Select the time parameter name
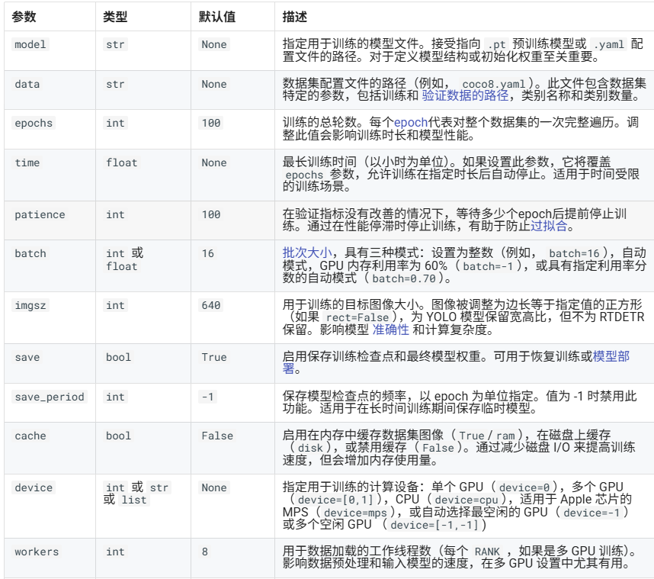Image resolution: width=654 pixels, height=579 pixels. 27,162
